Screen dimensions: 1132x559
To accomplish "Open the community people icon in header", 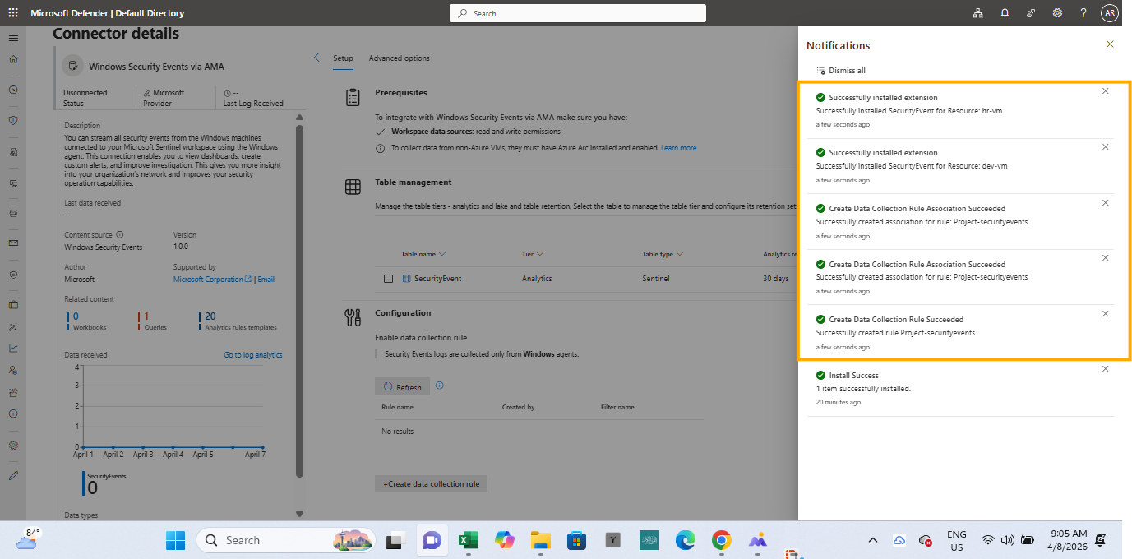I will pos(1031,13).
